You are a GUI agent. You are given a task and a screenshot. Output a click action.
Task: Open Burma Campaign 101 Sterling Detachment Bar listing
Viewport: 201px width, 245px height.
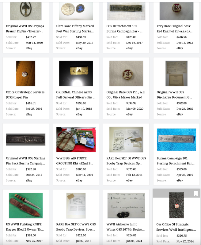(176, 161)
